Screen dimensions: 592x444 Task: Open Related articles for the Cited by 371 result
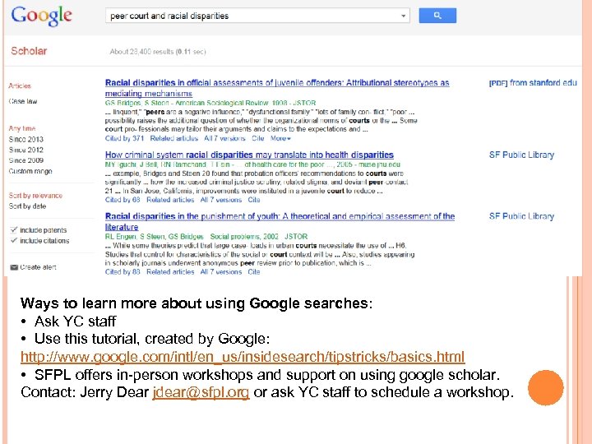point(174,139)
